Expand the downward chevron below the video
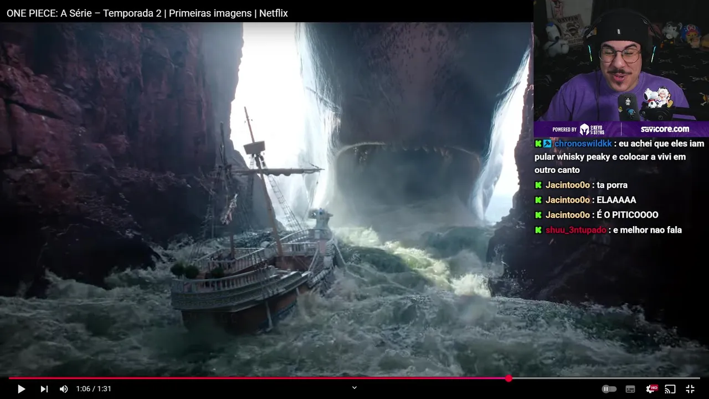Viewport: 709px width, 399px height. (x=354, y=388)
